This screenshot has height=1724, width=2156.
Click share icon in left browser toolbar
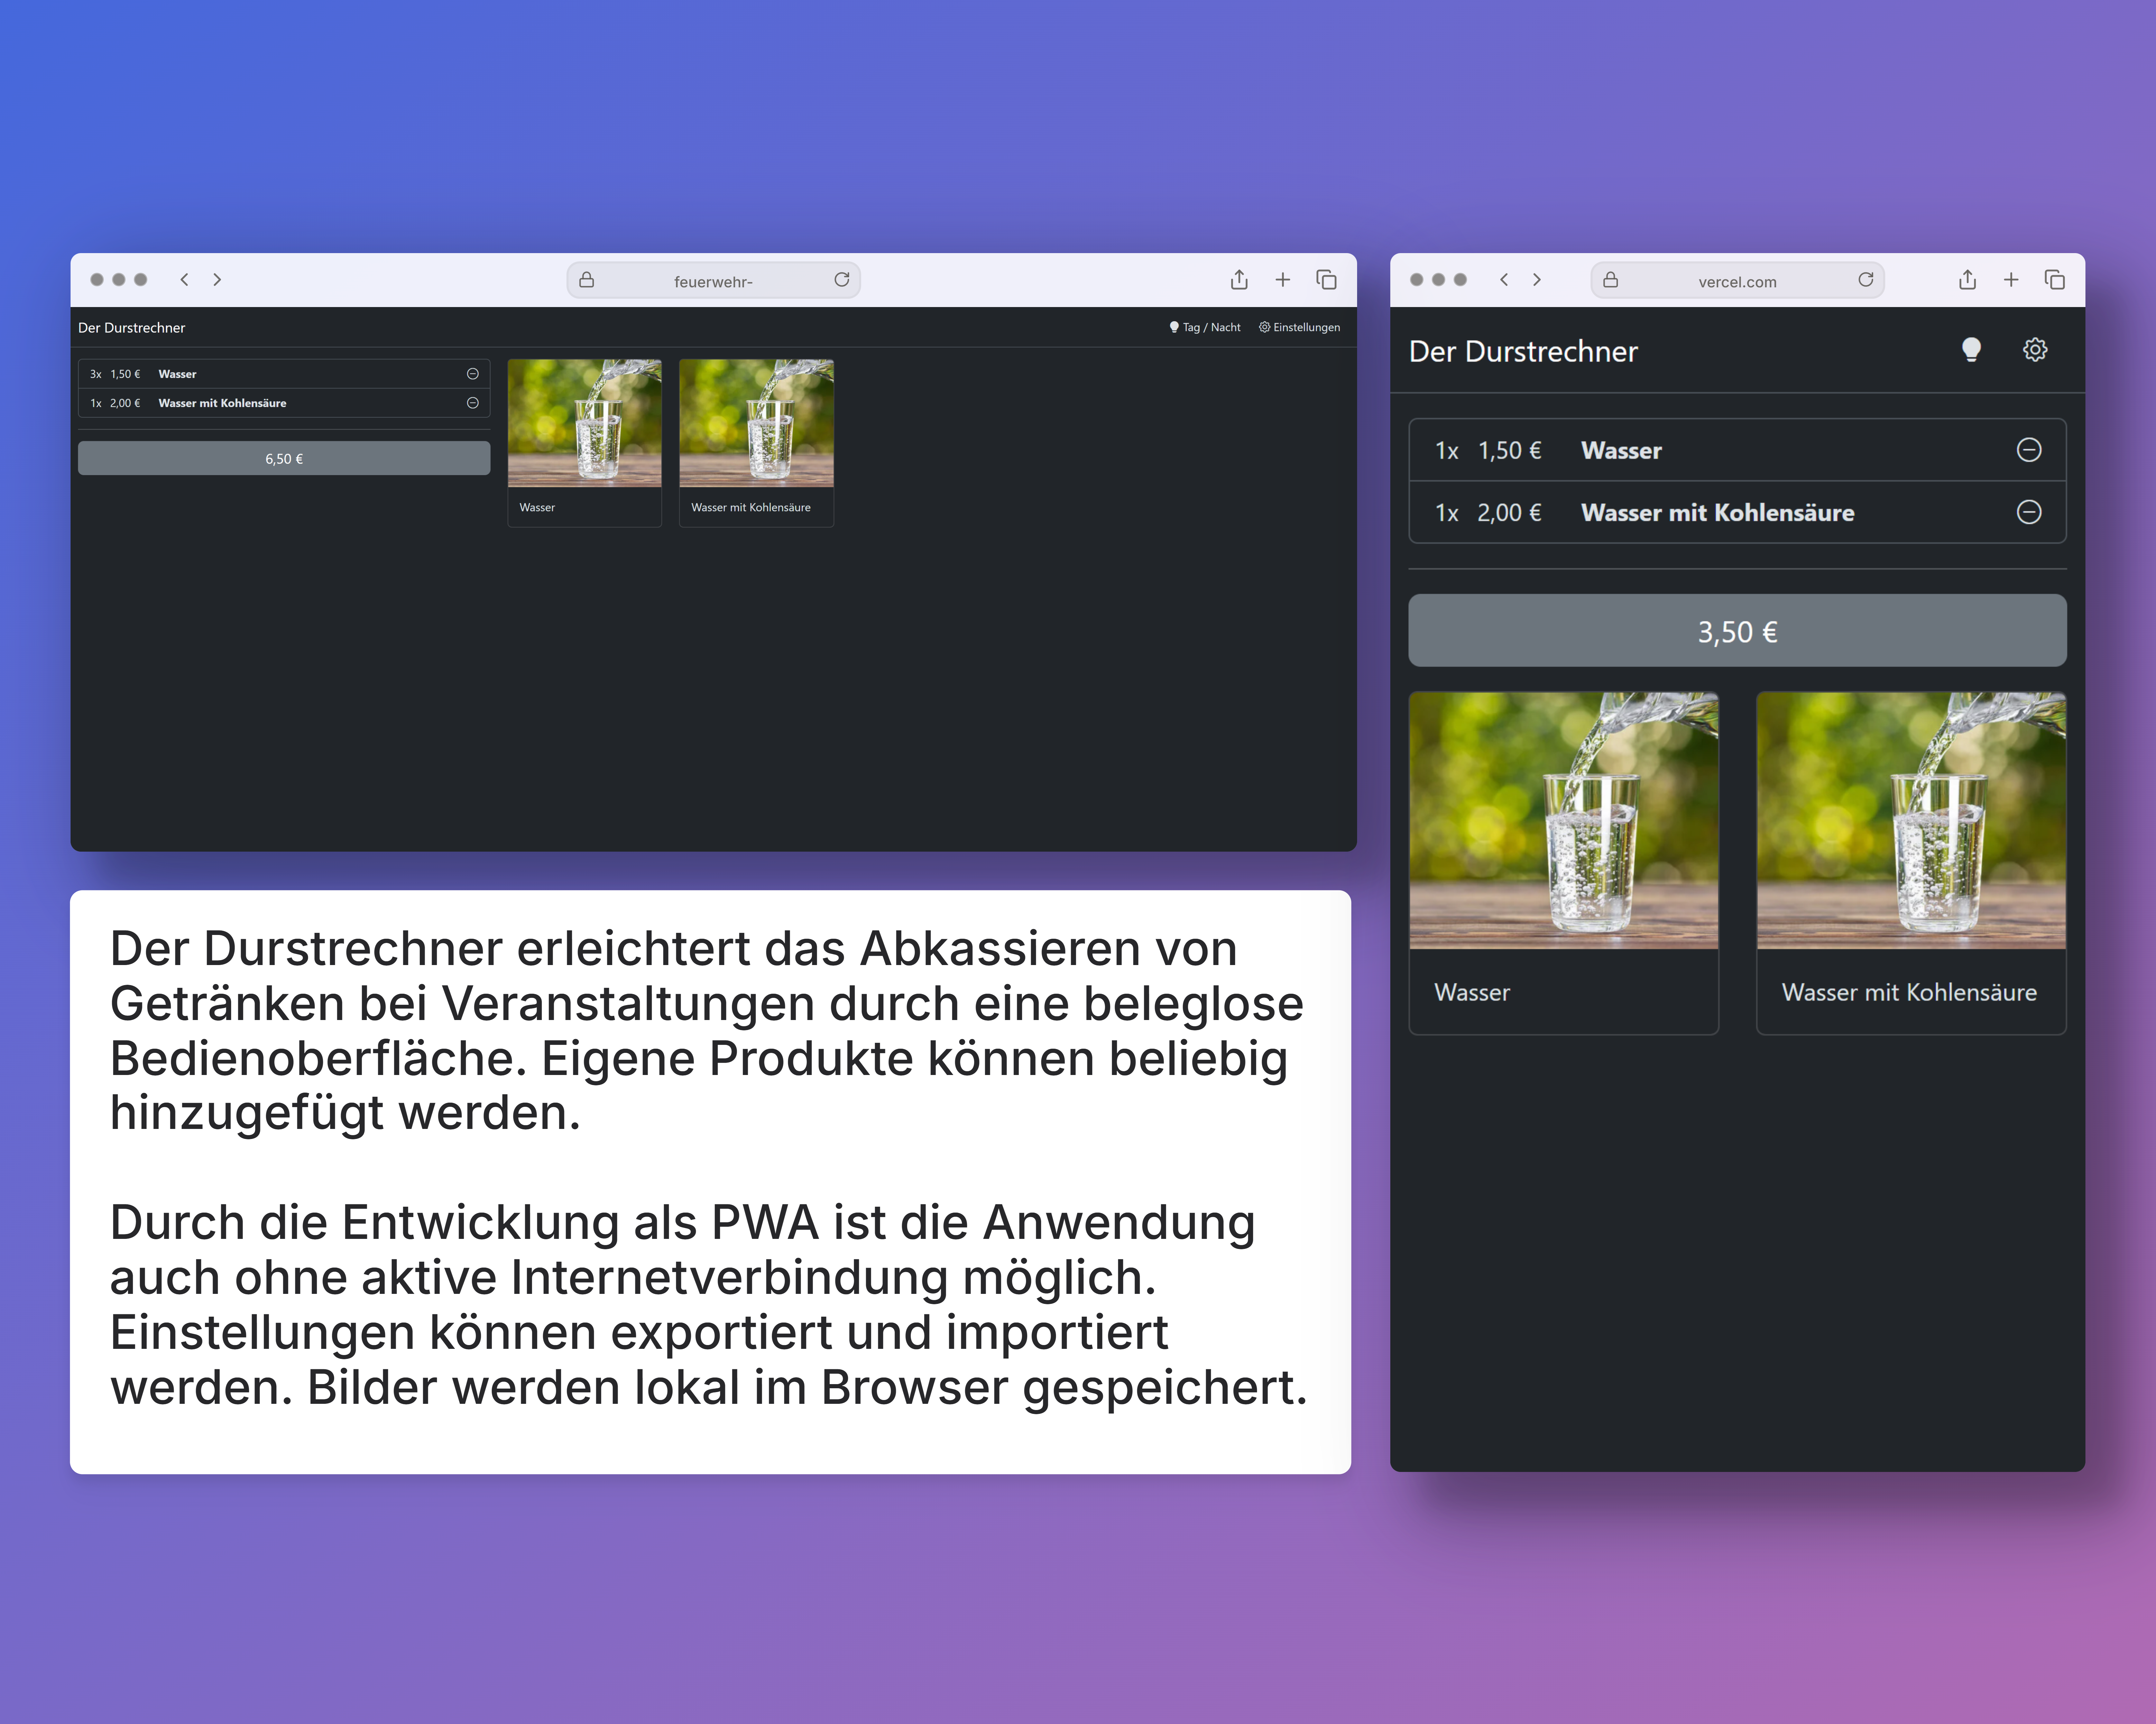click(x=1239, y=280)
